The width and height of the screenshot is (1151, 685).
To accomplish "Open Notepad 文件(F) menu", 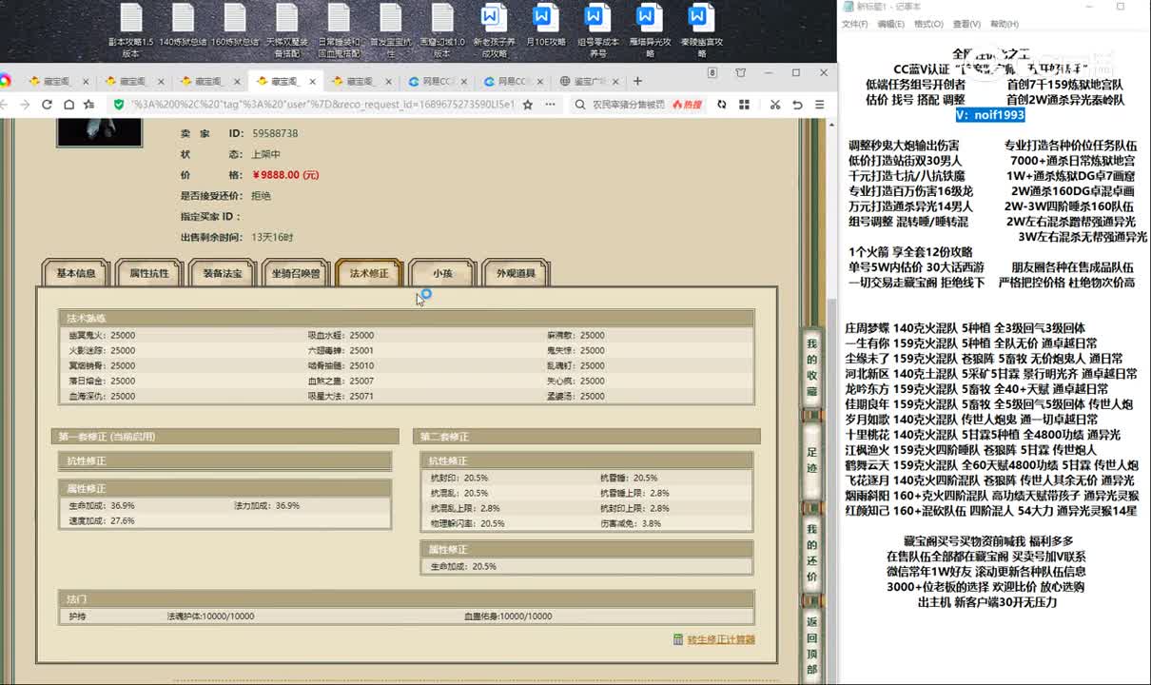I will point(854,24).
